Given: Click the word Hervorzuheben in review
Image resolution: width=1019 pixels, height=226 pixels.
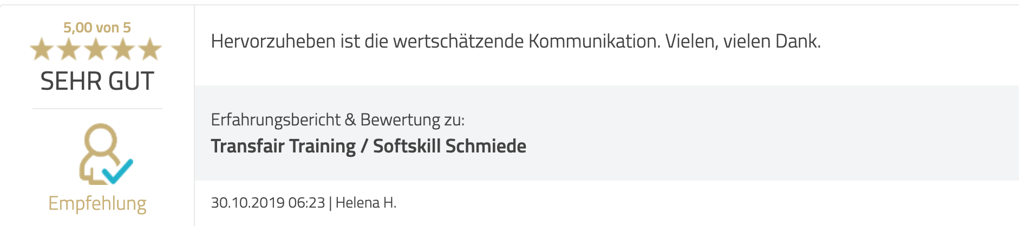Looking at the screenshot, I should 273,41.
